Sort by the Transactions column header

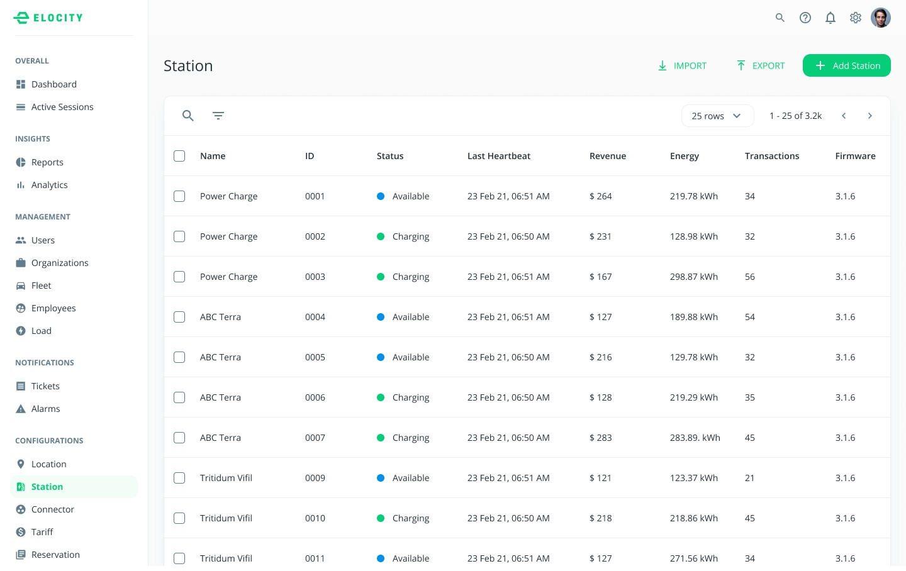[x=772, y=156]
